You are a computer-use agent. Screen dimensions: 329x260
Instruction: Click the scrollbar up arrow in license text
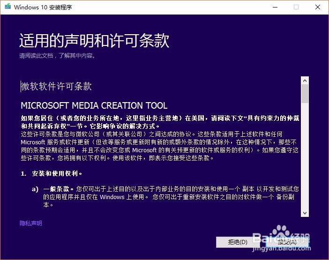point(305,81)
